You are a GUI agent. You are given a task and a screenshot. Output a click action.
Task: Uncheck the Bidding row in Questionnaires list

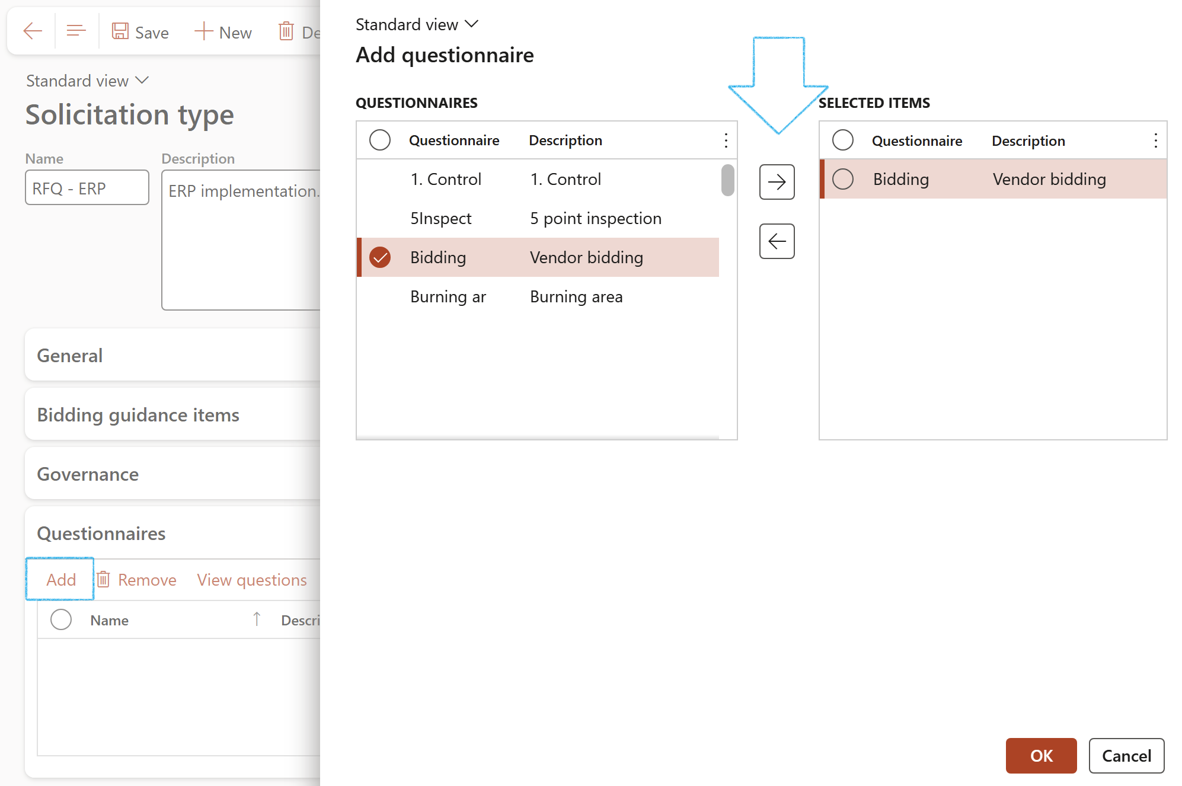(380, 257)
